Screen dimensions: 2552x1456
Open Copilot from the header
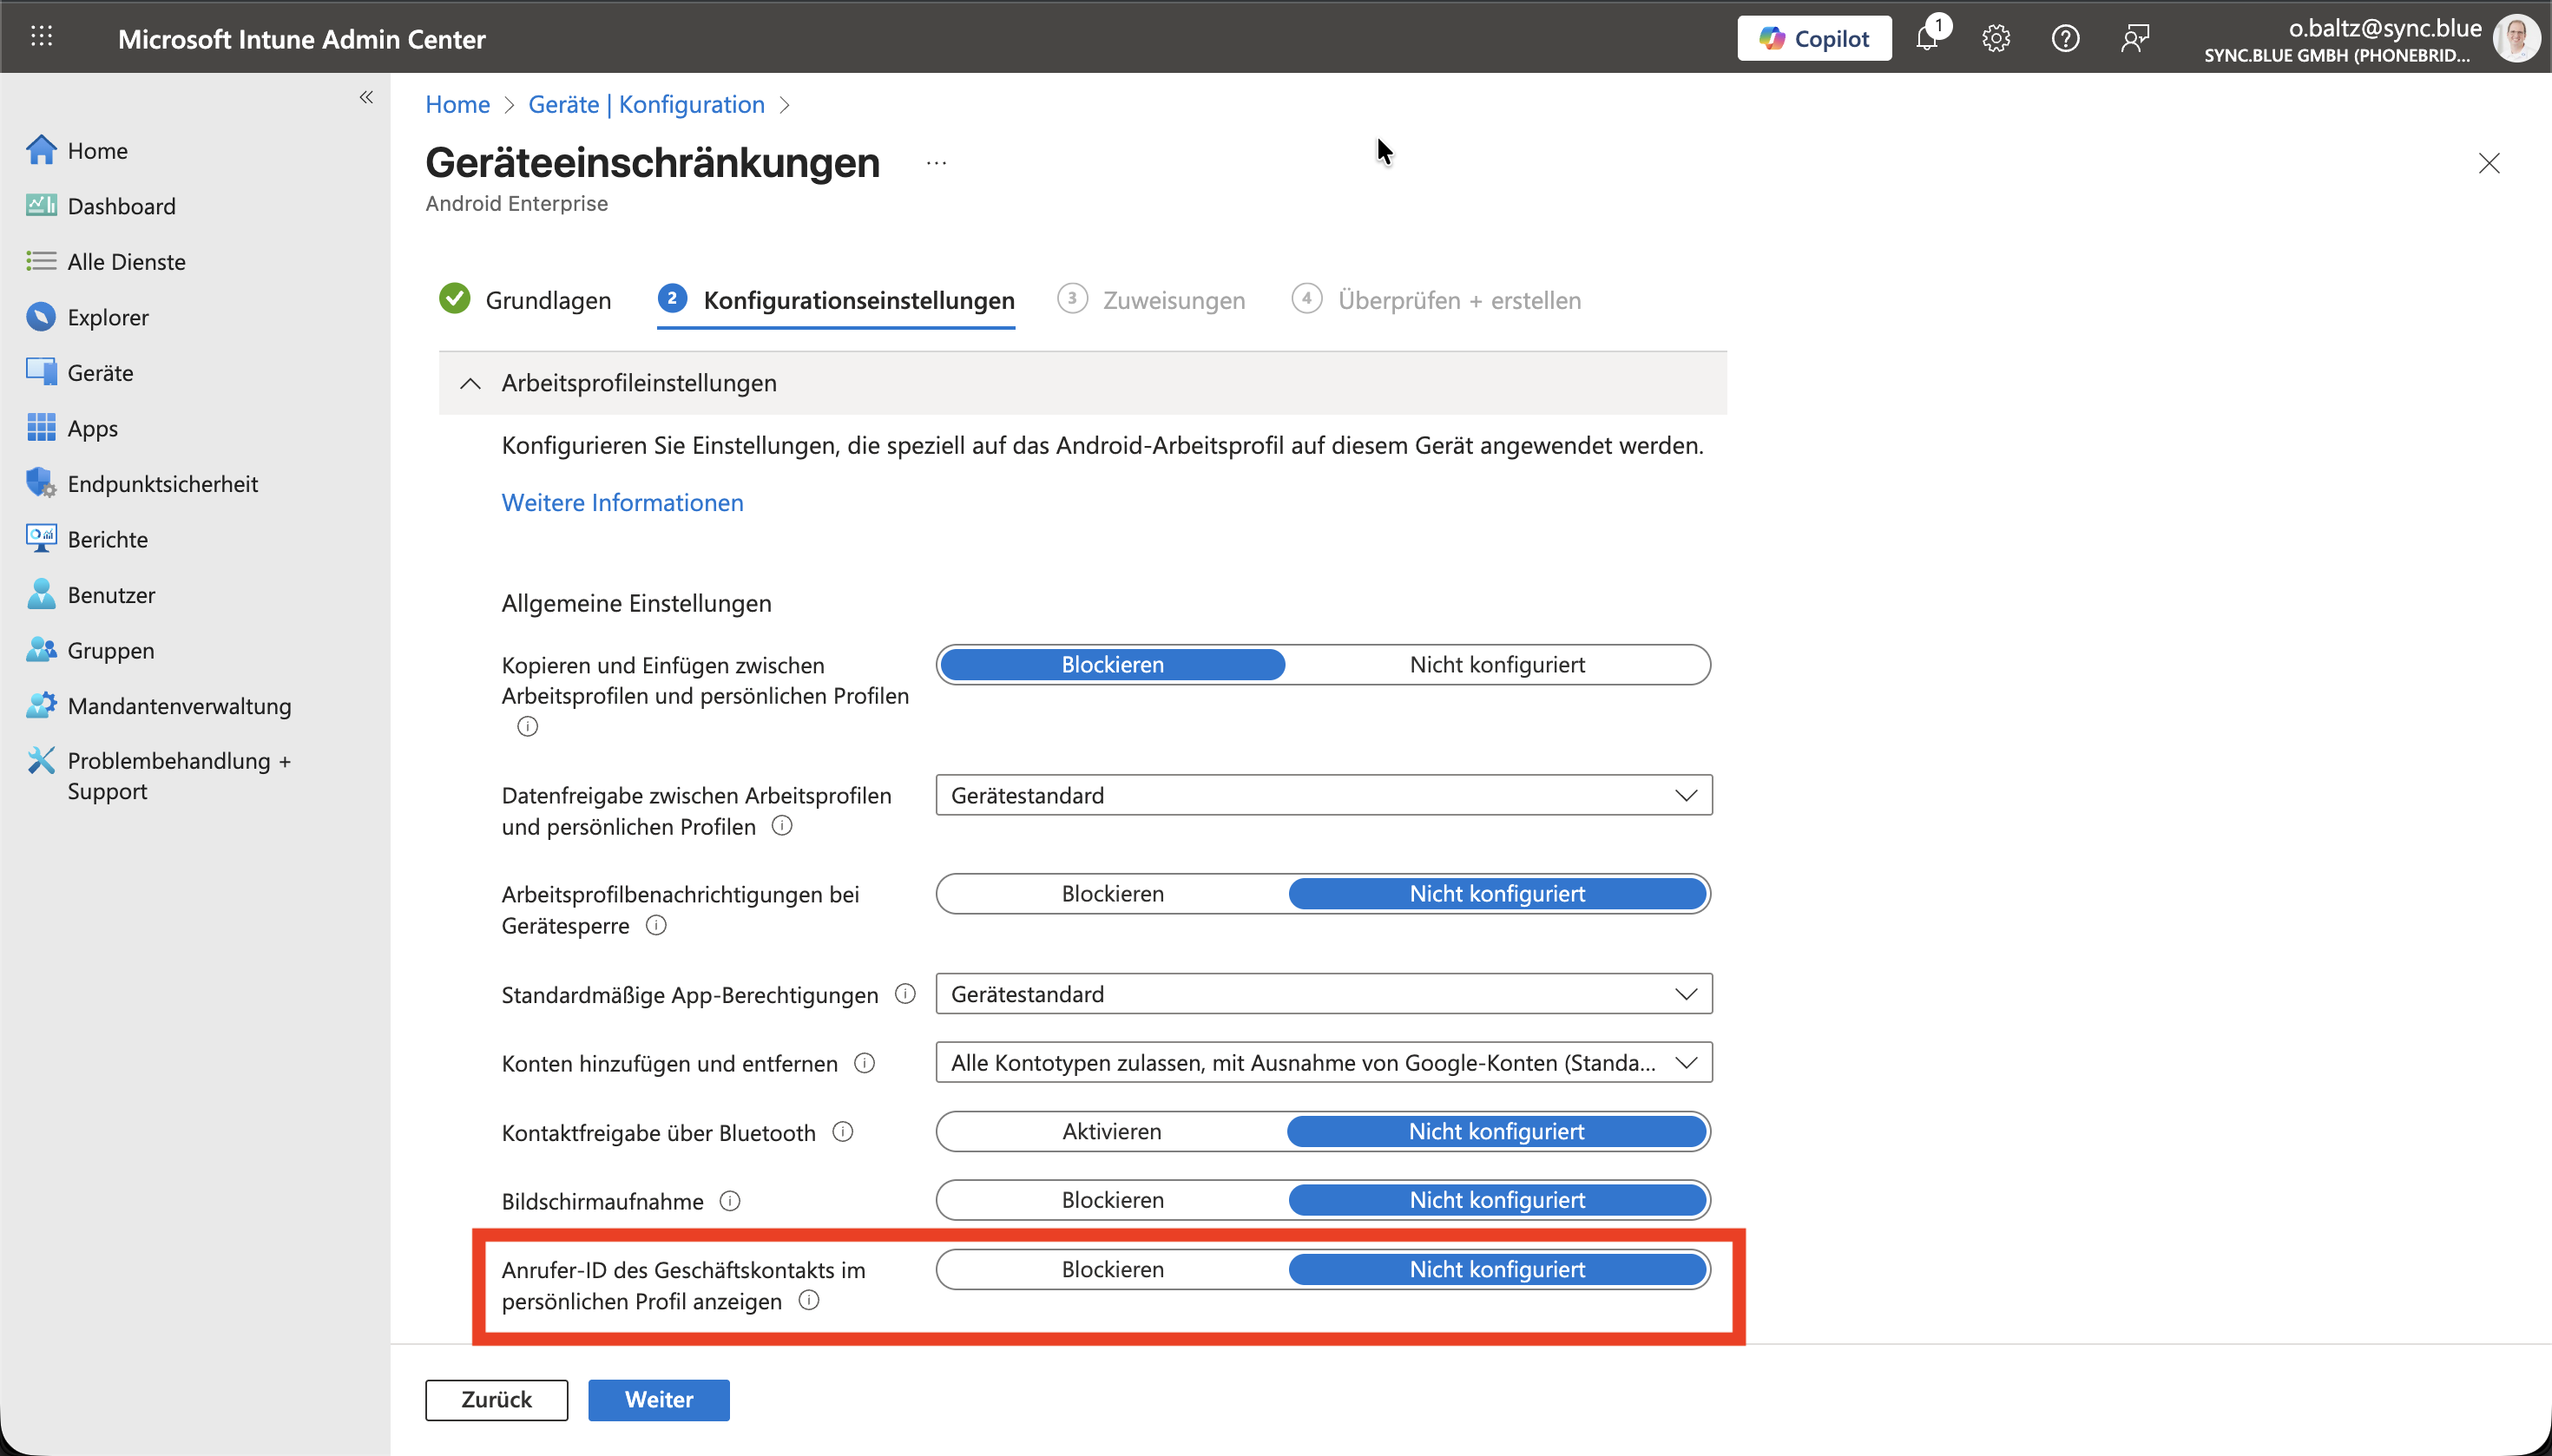1813,39
